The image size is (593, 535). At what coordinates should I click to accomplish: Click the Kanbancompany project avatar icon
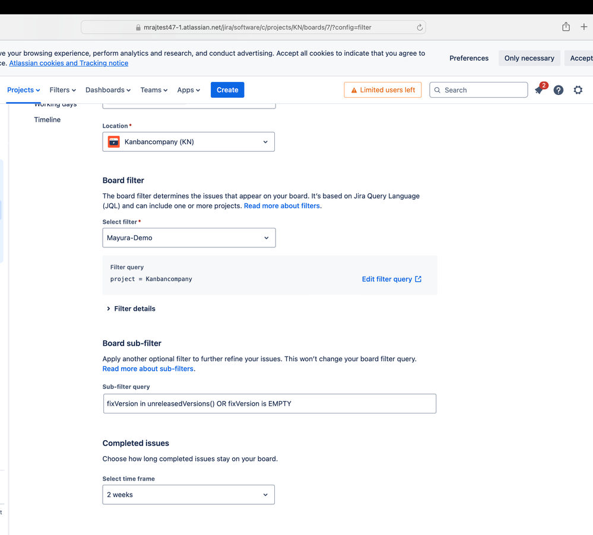tap(114, 142)
